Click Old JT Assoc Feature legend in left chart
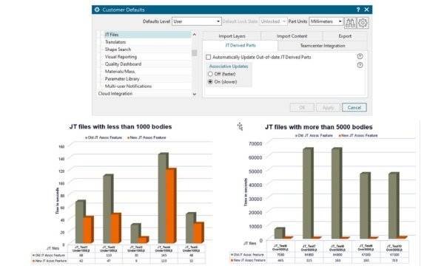444x266 pixels. click(x=104, y=137)
